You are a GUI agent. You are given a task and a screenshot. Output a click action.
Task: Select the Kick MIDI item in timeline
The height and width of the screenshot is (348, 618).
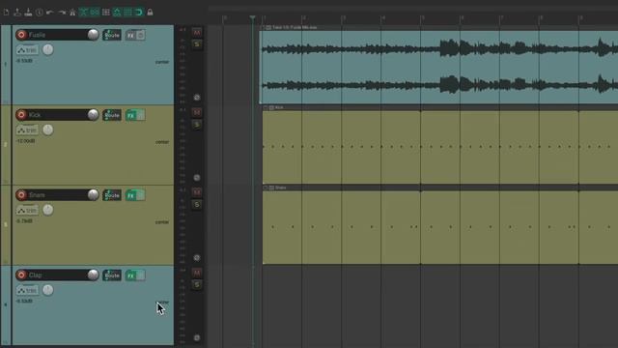(440, 147)
